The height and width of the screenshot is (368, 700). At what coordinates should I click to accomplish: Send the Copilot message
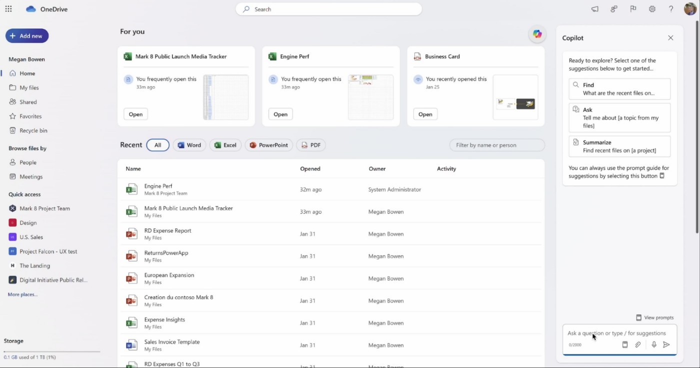pyautogui.click(x=666, y=345)
